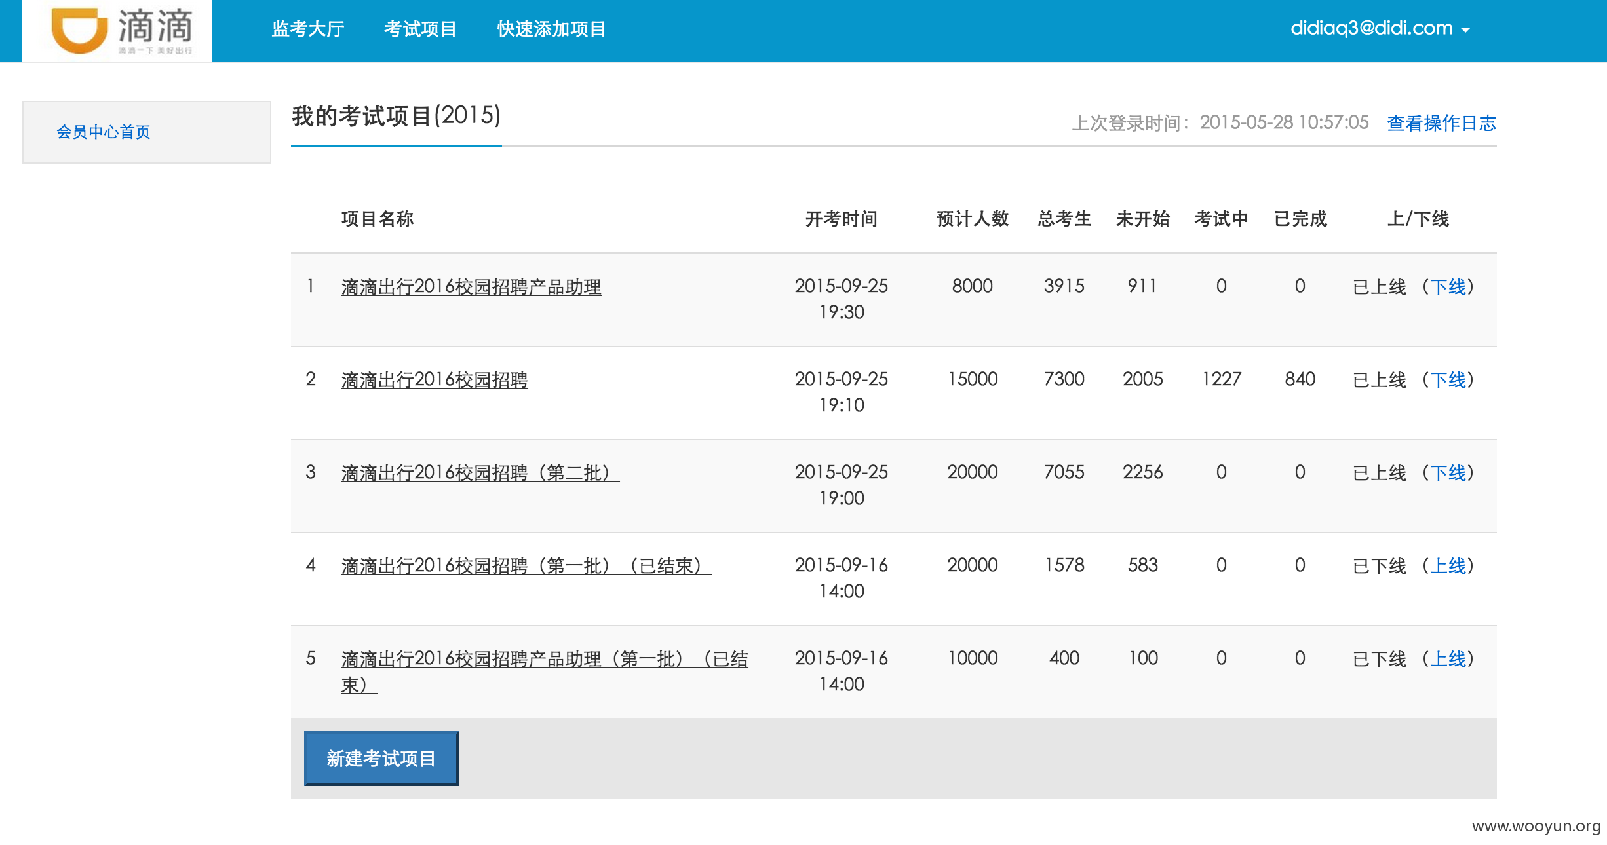Open project 滴滴出行2016校园招聘（第一批）（已结束）
The width and height of the screenshot is (1607, 845).
coord(526,566)
